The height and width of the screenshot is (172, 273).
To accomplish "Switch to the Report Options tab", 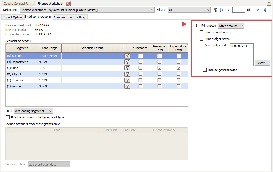I will (13, 17).
